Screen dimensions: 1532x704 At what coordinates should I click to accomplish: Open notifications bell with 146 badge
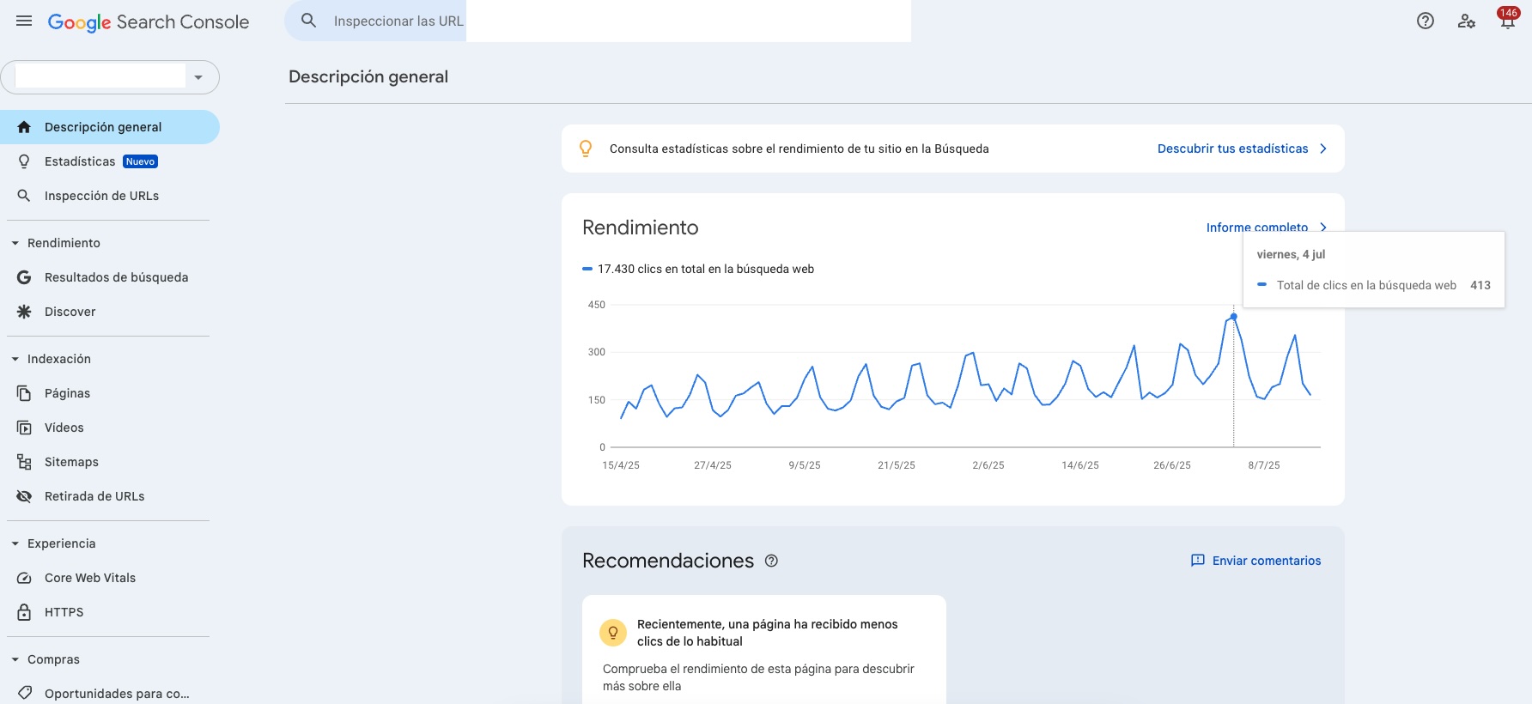pyautogui.click(x=1508, y=19)
